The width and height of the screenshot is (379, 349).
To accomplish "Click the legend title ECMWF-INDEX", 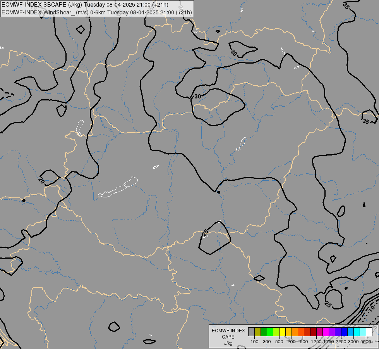I will [x=228, y=331].
